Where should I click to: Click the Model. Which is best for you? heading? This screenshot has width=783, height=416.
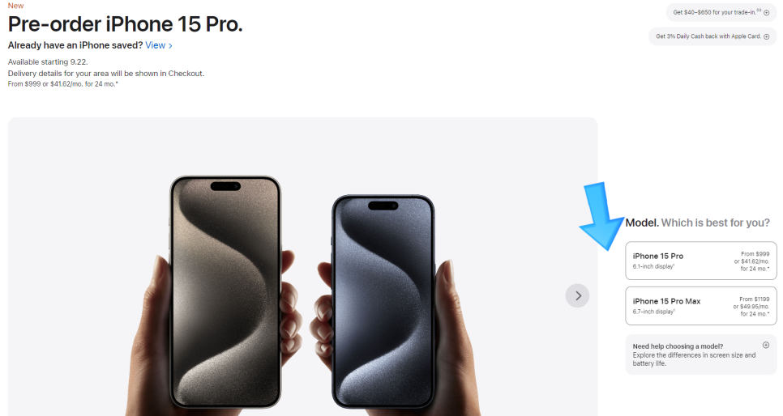[698, 223]
